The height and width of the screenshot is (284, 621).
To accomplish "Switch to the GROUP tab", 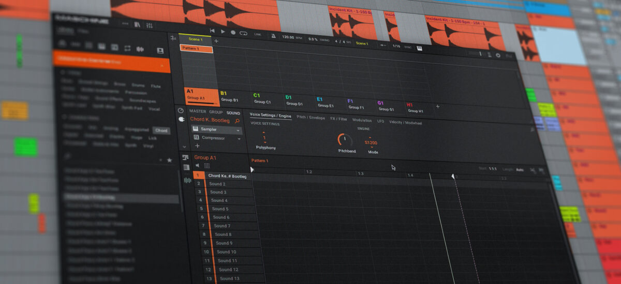I will coord(216,112).
